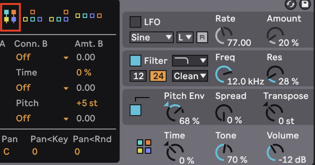Click the first Amt. B 0.00 value

pyautogui.click(x=86, y=57)
